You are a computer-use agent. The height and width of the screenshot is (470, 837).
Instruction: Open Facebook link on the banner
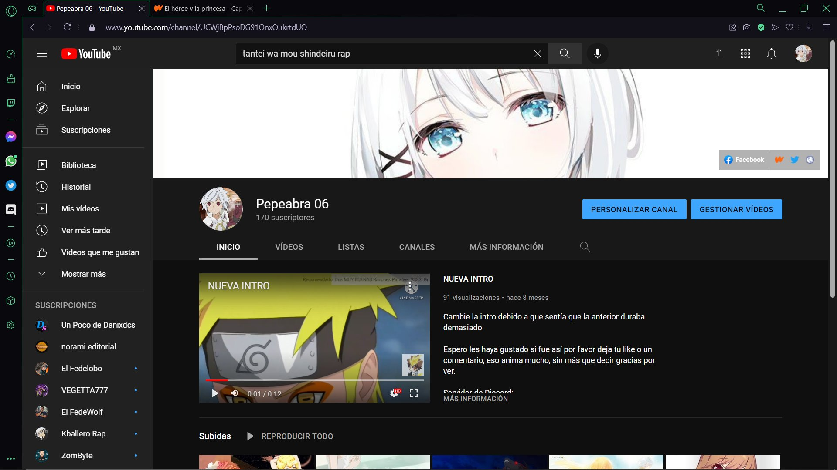coord(744,160)
